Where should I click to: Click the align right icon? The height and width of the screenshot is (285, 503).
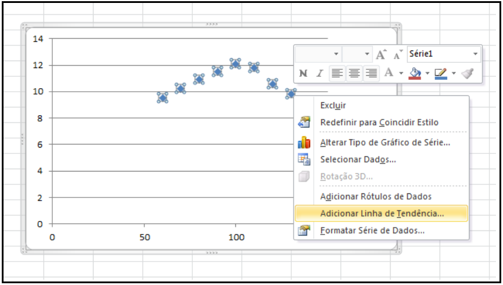(371, 73)
